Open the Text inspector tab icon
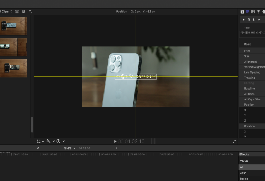Image resolution: width=265 pixels, height=181 pixels. [243, 12]
